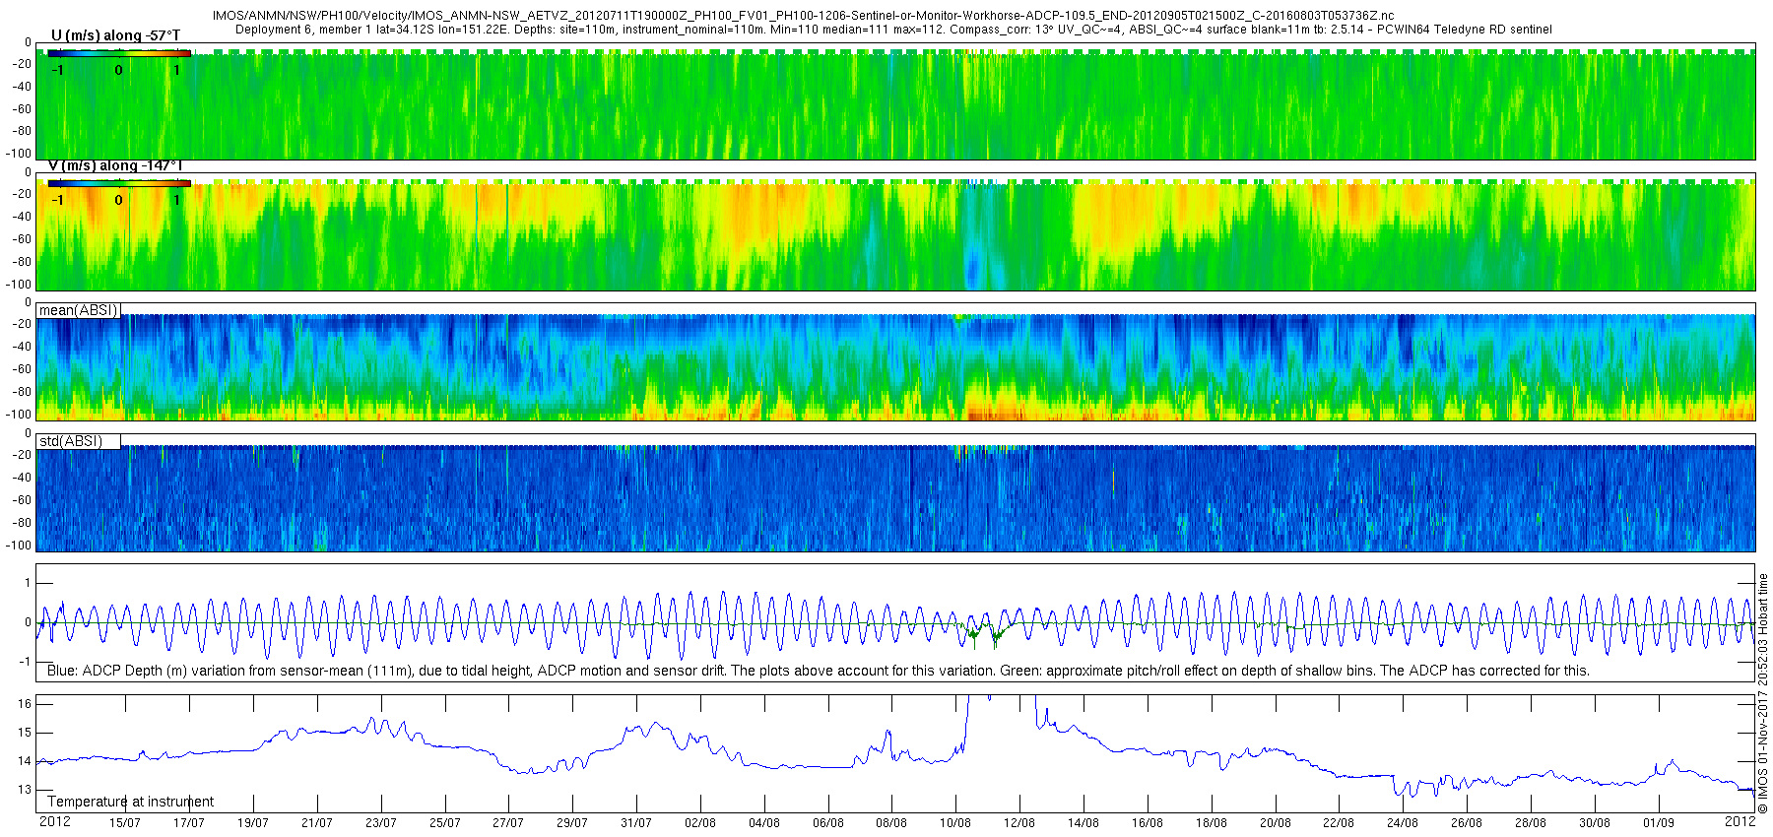Click the 'std(ABSI)' panel label
Image resolution: width=1773 pixels, height=837 pixels.
pyautogui.click(x=70, y=441)
